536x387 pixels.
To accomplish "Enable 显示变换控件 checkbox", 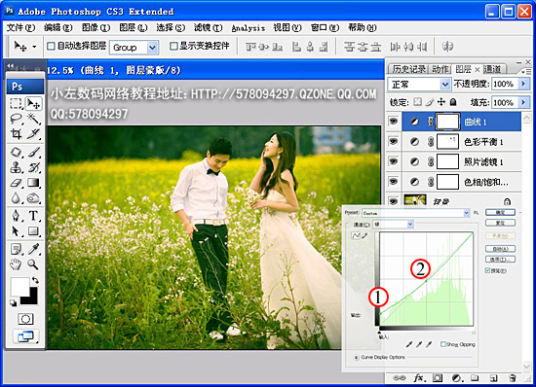I will coord(173,46).
